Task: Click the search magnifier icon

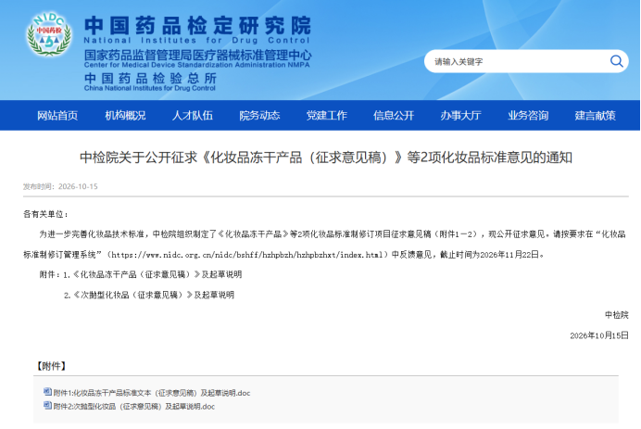Action: tap(617, 61)
